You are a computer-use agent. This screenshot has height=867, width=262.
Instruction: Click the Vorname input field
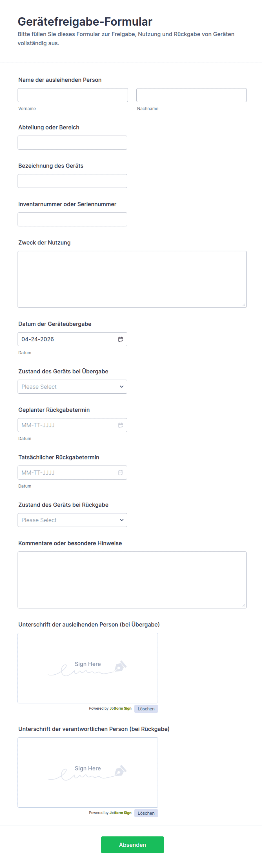point(73,95)
